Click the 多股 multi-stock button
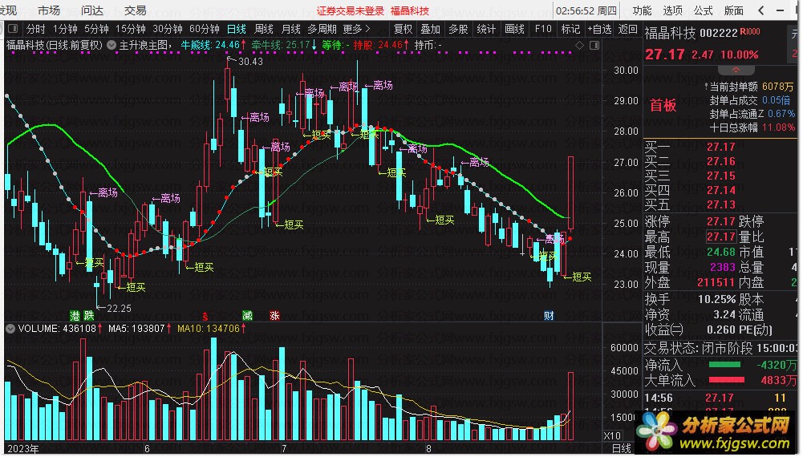The height and width of the screenshot is (457, 803). pos(458,29)
